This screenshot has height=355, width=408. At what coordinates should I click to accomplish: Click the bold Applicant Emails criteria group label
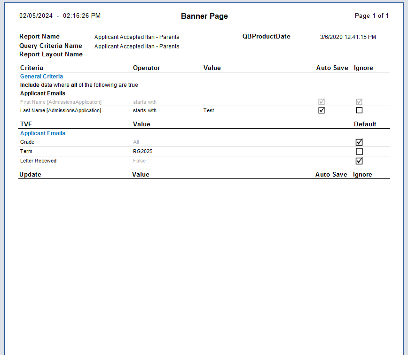[43, 93]
